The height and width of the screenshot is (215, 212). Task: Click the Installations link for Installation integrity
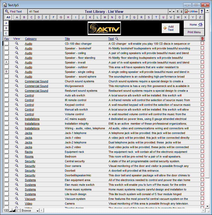pos(32,124)
